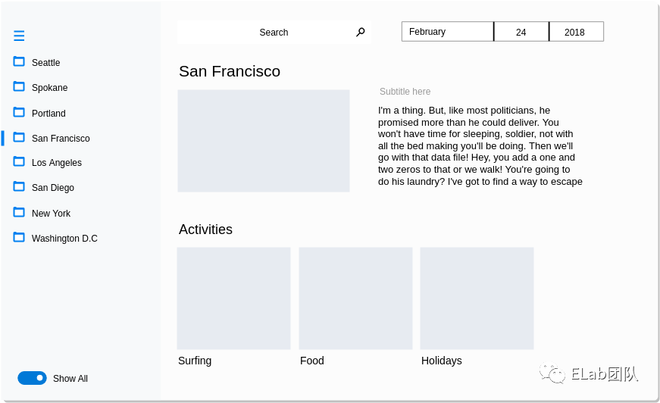Select Spokane in the sidebar
Image resolution: width=660 pixels, height=403 pixels.
[x=50, y=88]
